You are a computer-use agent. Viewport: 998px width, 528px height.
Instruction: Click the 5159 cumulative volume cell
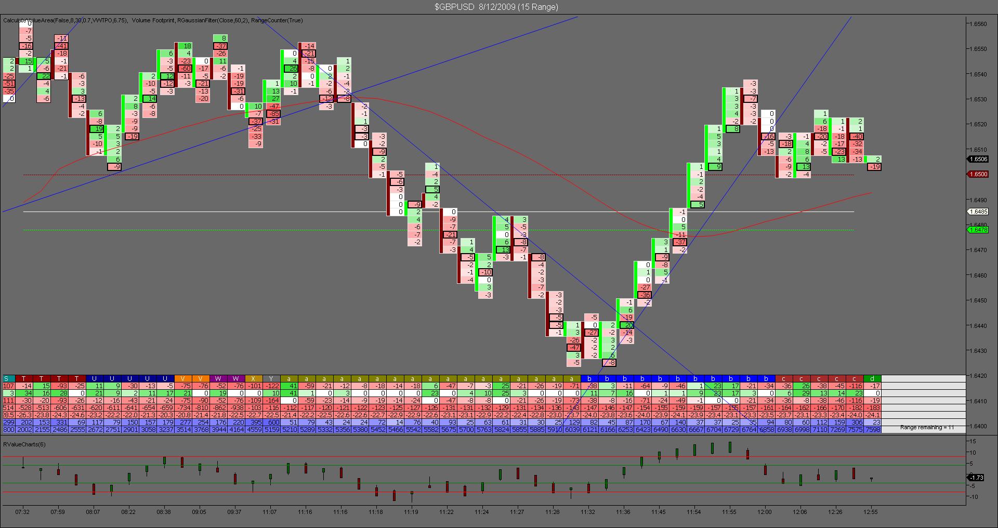(271, 430)
